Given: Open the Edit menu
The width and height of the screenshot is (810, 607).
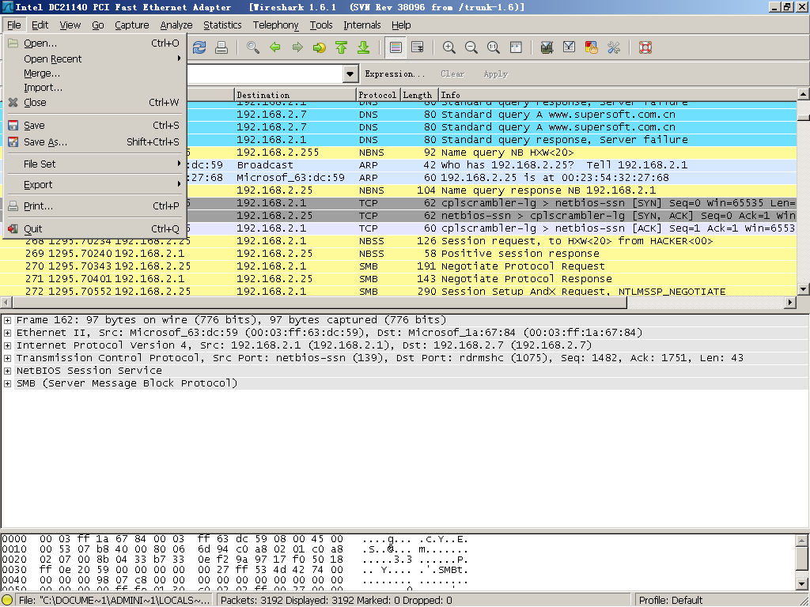Looking at the screenshot, I should click(40, 25).
